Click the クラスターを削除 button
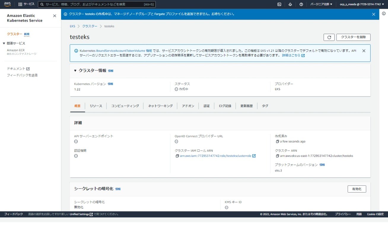 tap(353, 37)
